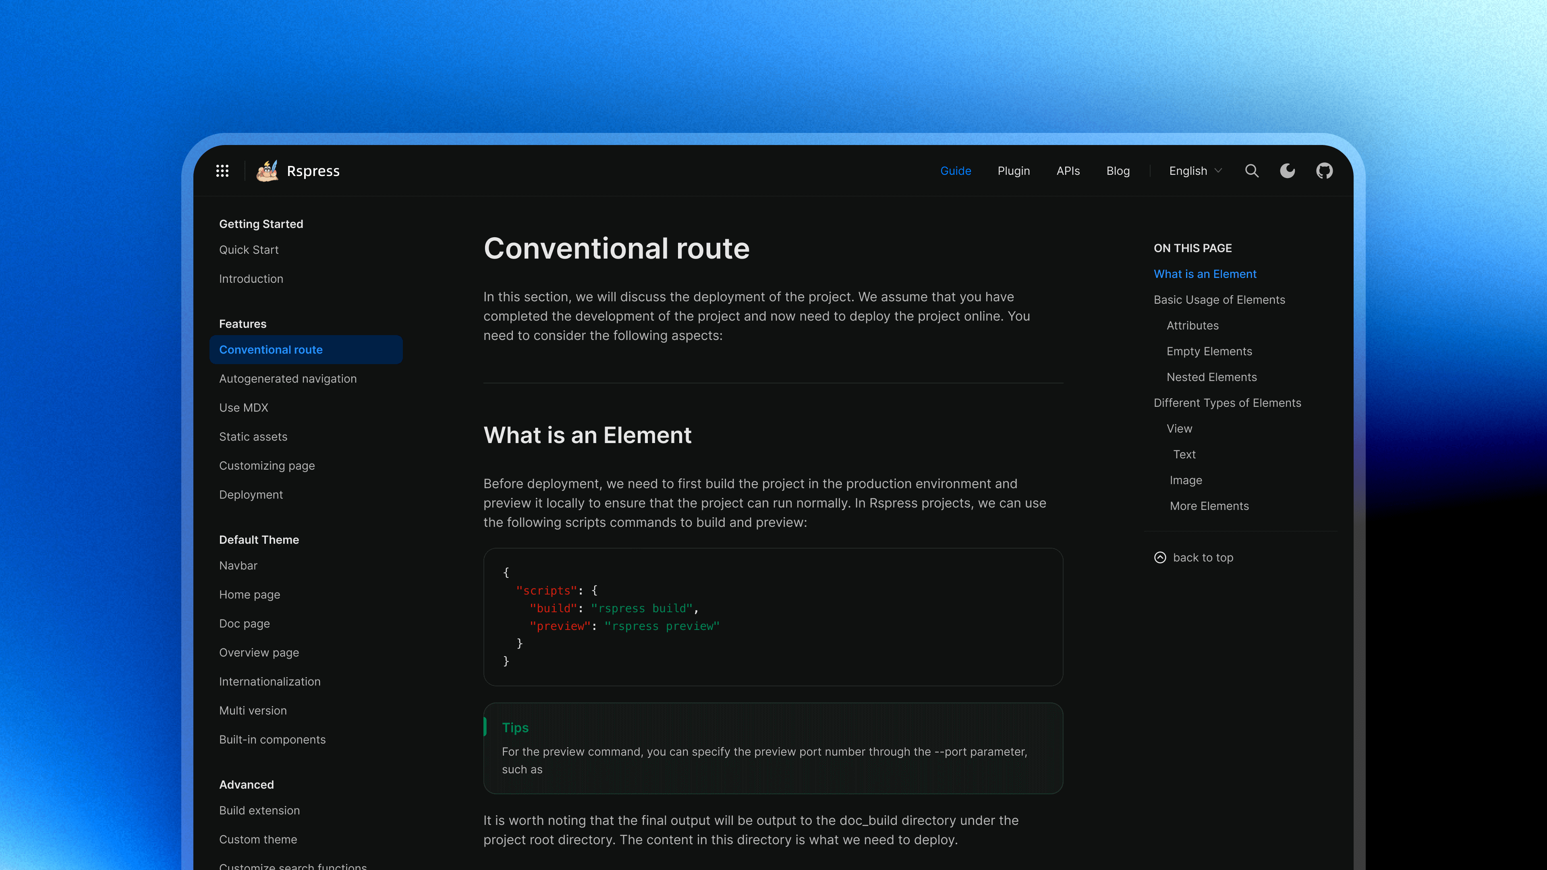Expand the language chevron next to English
The height and width of the screenshot is (870, 1547).
click(1218, 170)
